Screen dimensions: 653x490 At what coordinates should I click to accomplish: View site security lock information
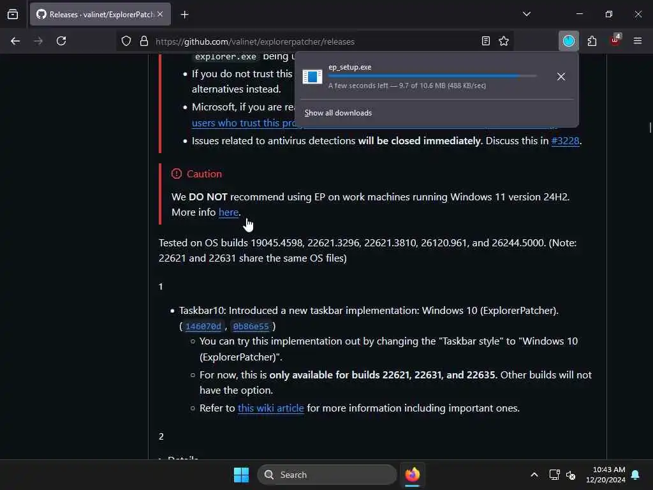144,41
